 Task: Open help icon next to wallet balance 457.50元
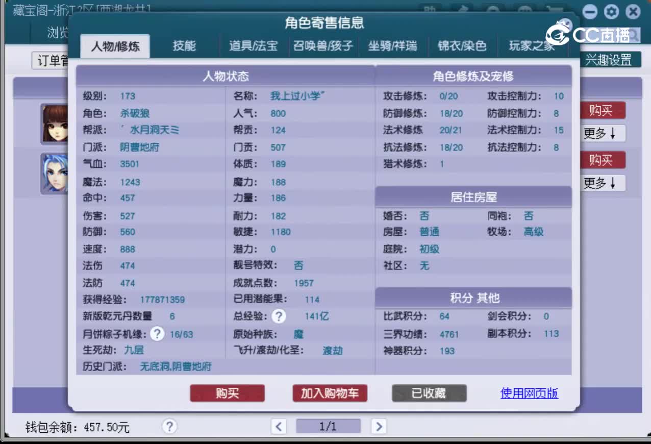pyautogui.click(x=169, y=427)
